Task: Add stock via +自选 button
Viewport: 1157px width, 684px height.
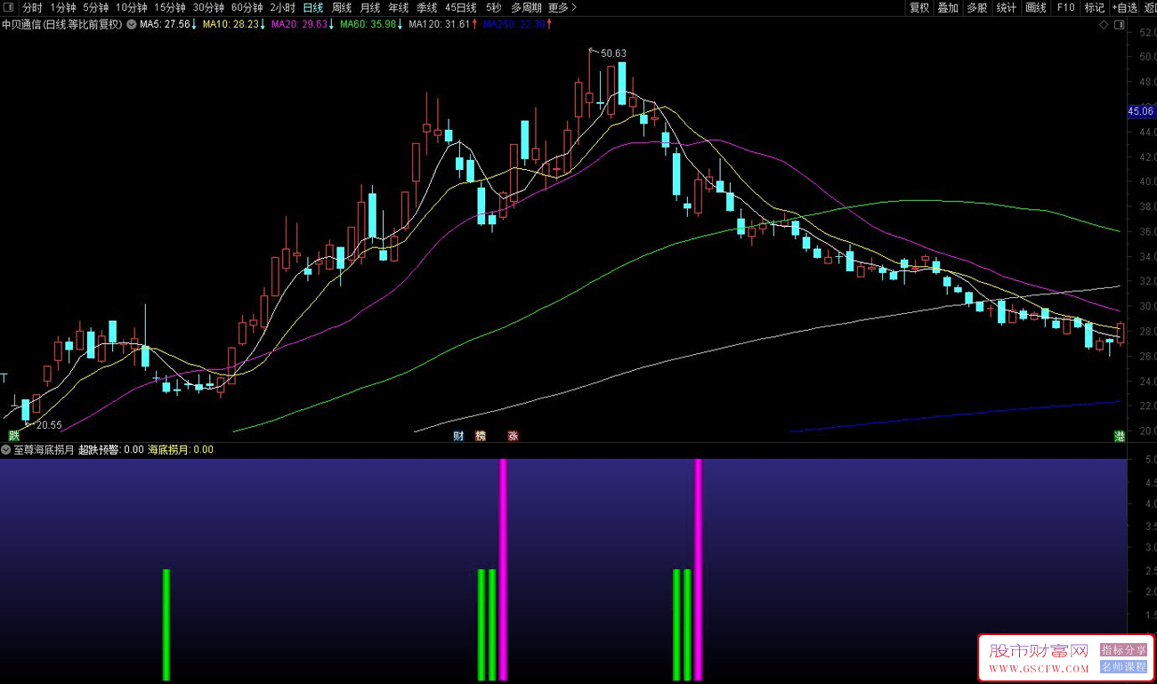Action: [x=1124, y=8]
